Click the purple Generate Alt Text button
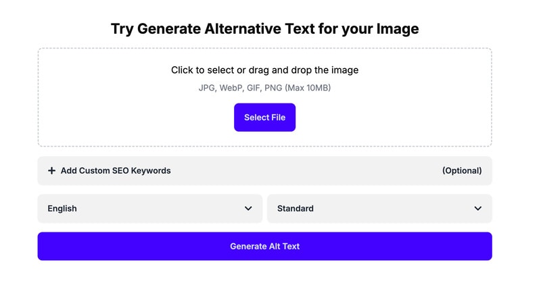The image size is (541, 298). pos(264,247)
